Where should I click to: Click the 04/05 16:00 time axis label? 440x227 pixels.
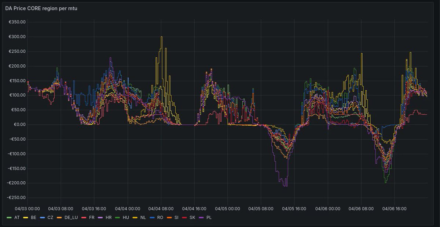(x=294, y=209)
